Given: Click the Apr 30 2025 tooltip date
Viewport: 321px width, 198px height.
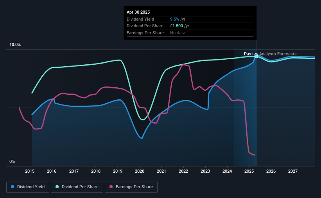Looking at the screenshot, I should (x=138, y=12).
